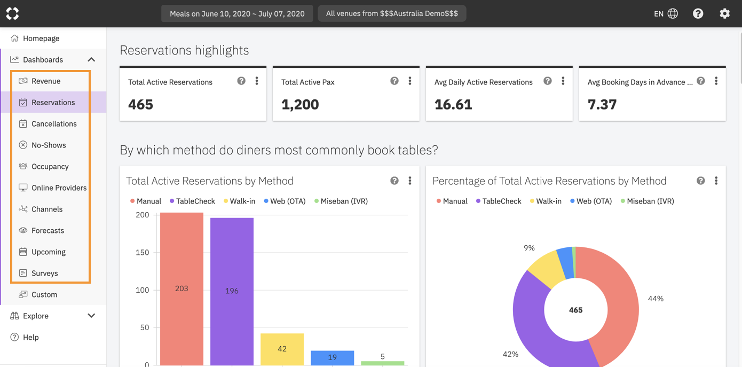
Task: Toggle TableCheck series in bar chart legend
Action: click(x=192, y=201)
